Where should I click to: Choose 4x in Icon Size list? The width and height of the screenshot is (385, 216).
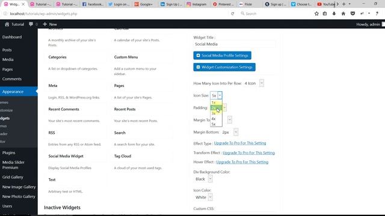pos(216,119)
